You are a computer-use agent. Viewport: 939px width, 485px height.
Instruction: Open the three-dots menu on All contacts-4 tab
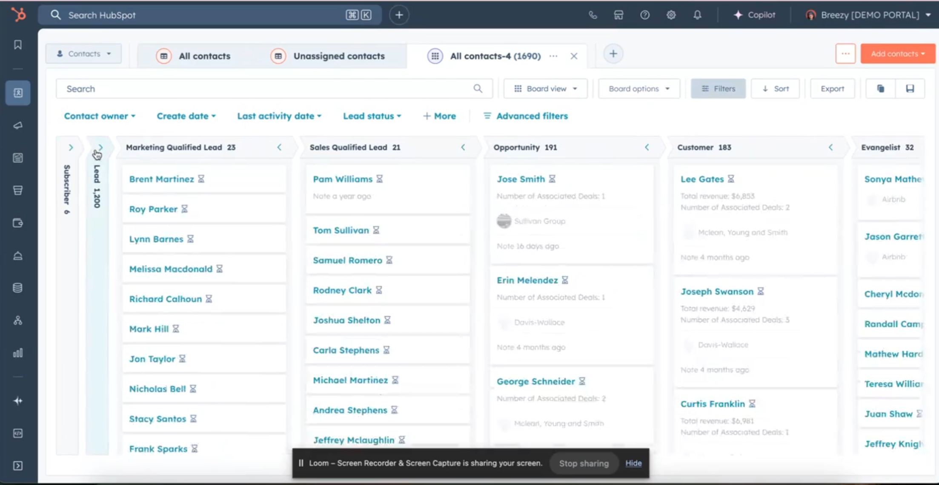tap(553, 56)
